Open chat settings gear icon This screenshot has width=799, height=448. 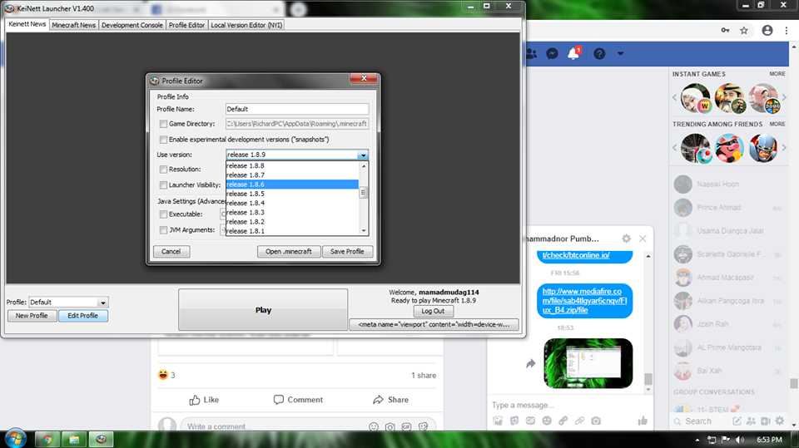(x=626, y=239)
